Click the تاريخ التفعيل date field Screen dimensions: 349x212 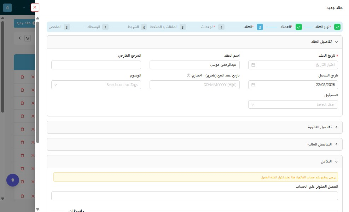293,85
